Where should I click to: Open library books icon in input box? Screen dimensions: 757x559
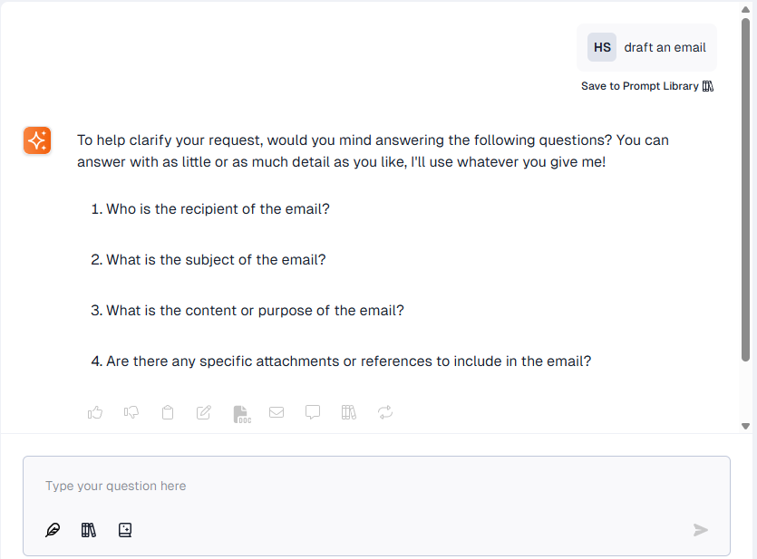click(88, 530)
